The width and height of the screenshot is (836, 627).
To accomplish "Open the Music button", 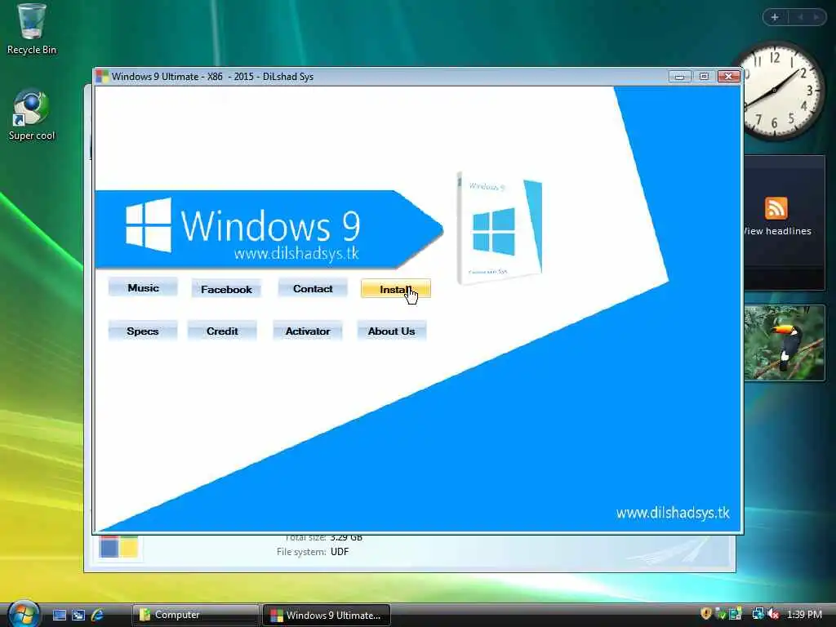I will click(143, 288).
